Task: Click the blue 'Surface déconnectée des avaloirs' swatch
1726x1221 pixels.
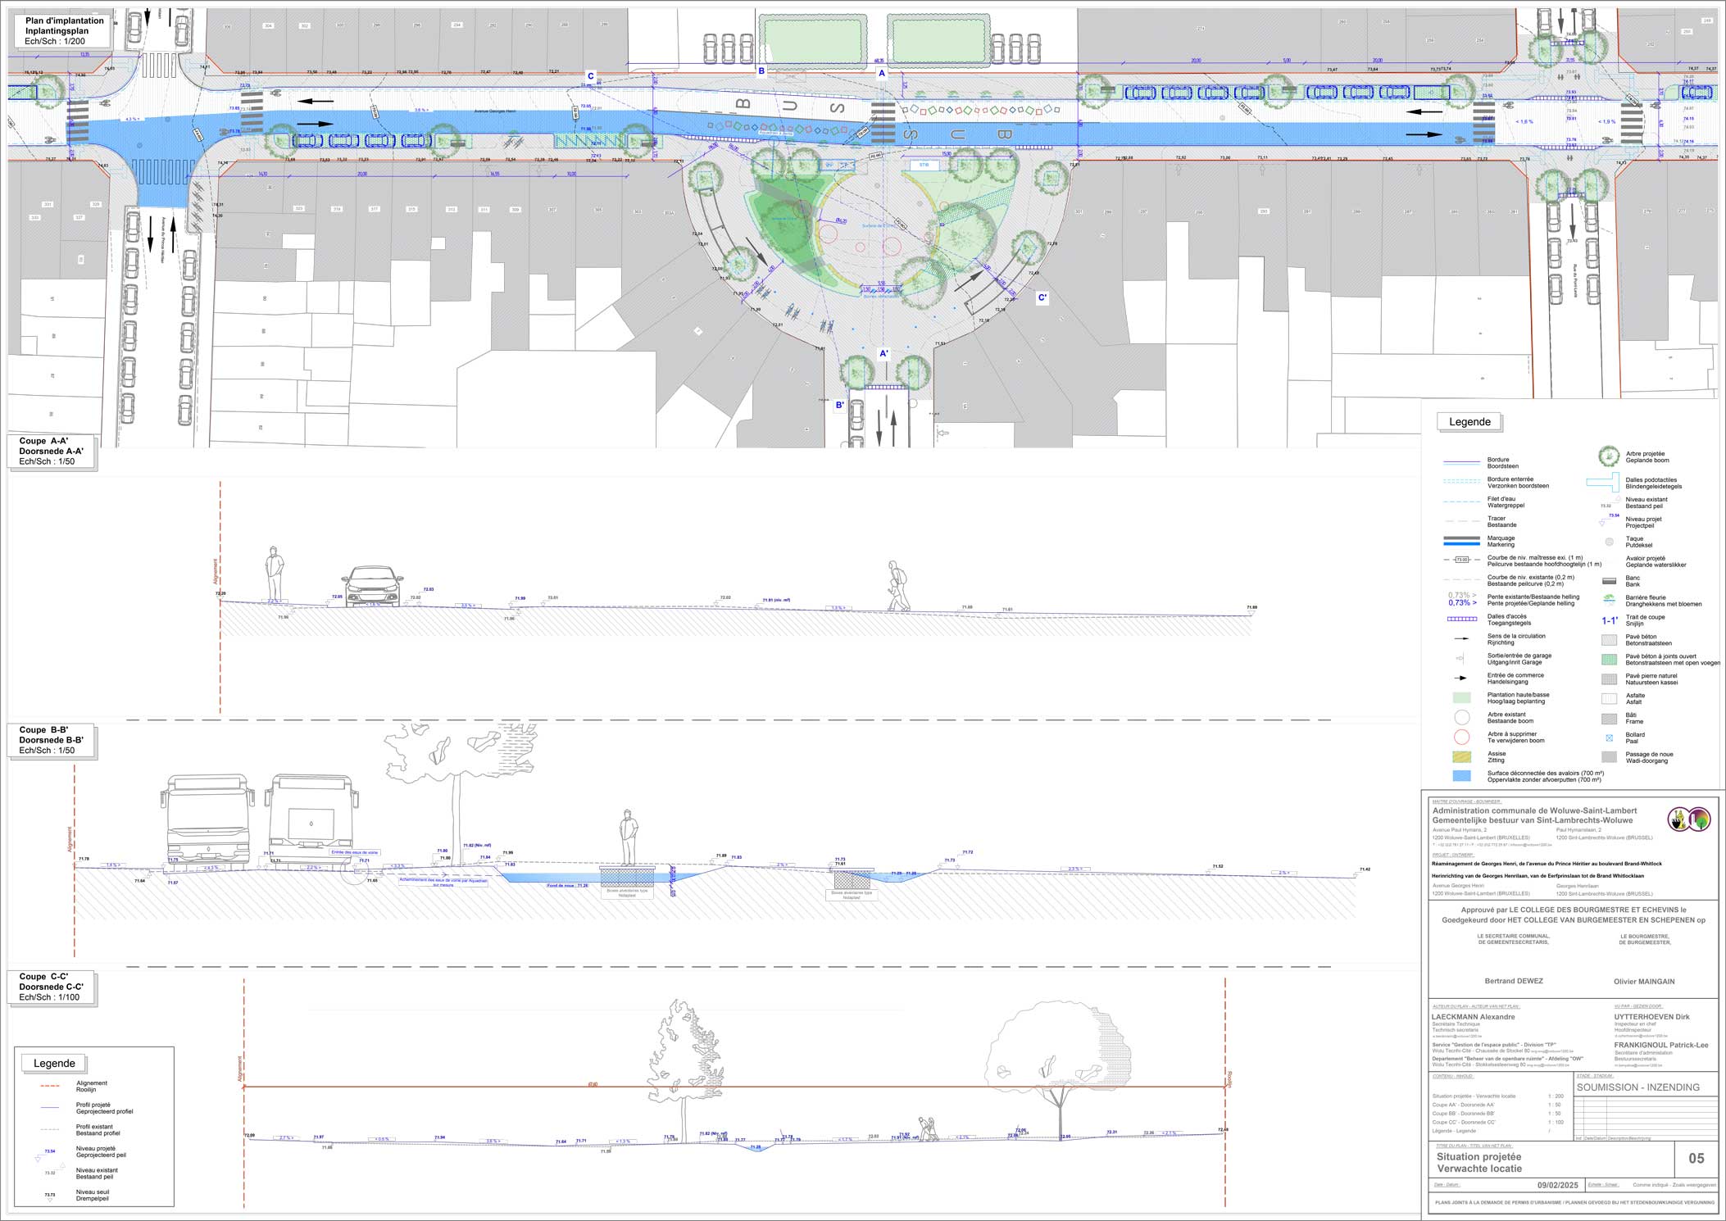Action: tap(1461, 775)
